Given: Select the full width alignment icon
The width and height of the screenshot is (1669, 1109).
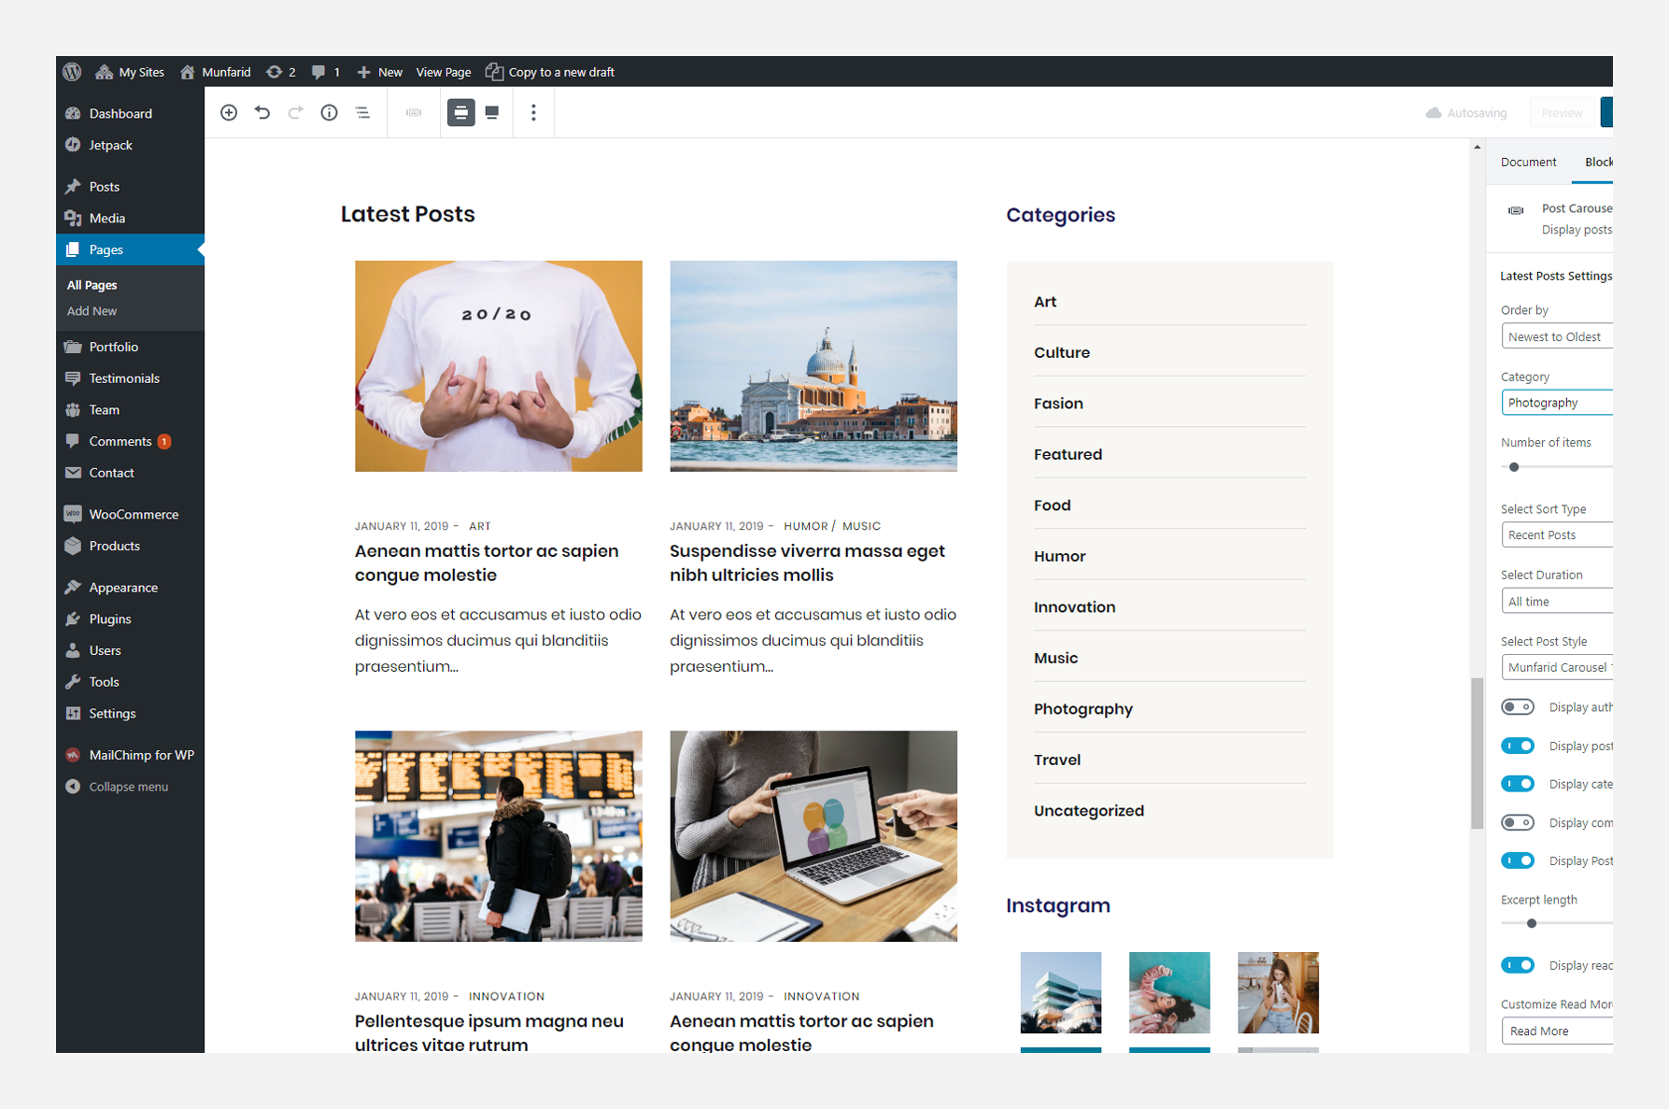Looking at the screenshot, I should point(492,112).
